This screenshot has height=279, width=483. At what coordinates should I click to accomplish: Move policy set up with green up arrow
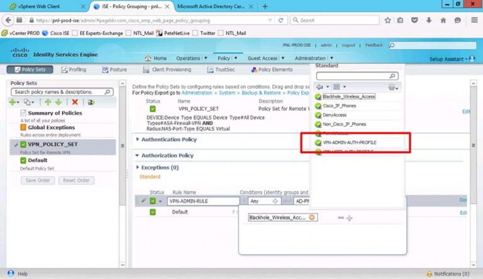48,102
